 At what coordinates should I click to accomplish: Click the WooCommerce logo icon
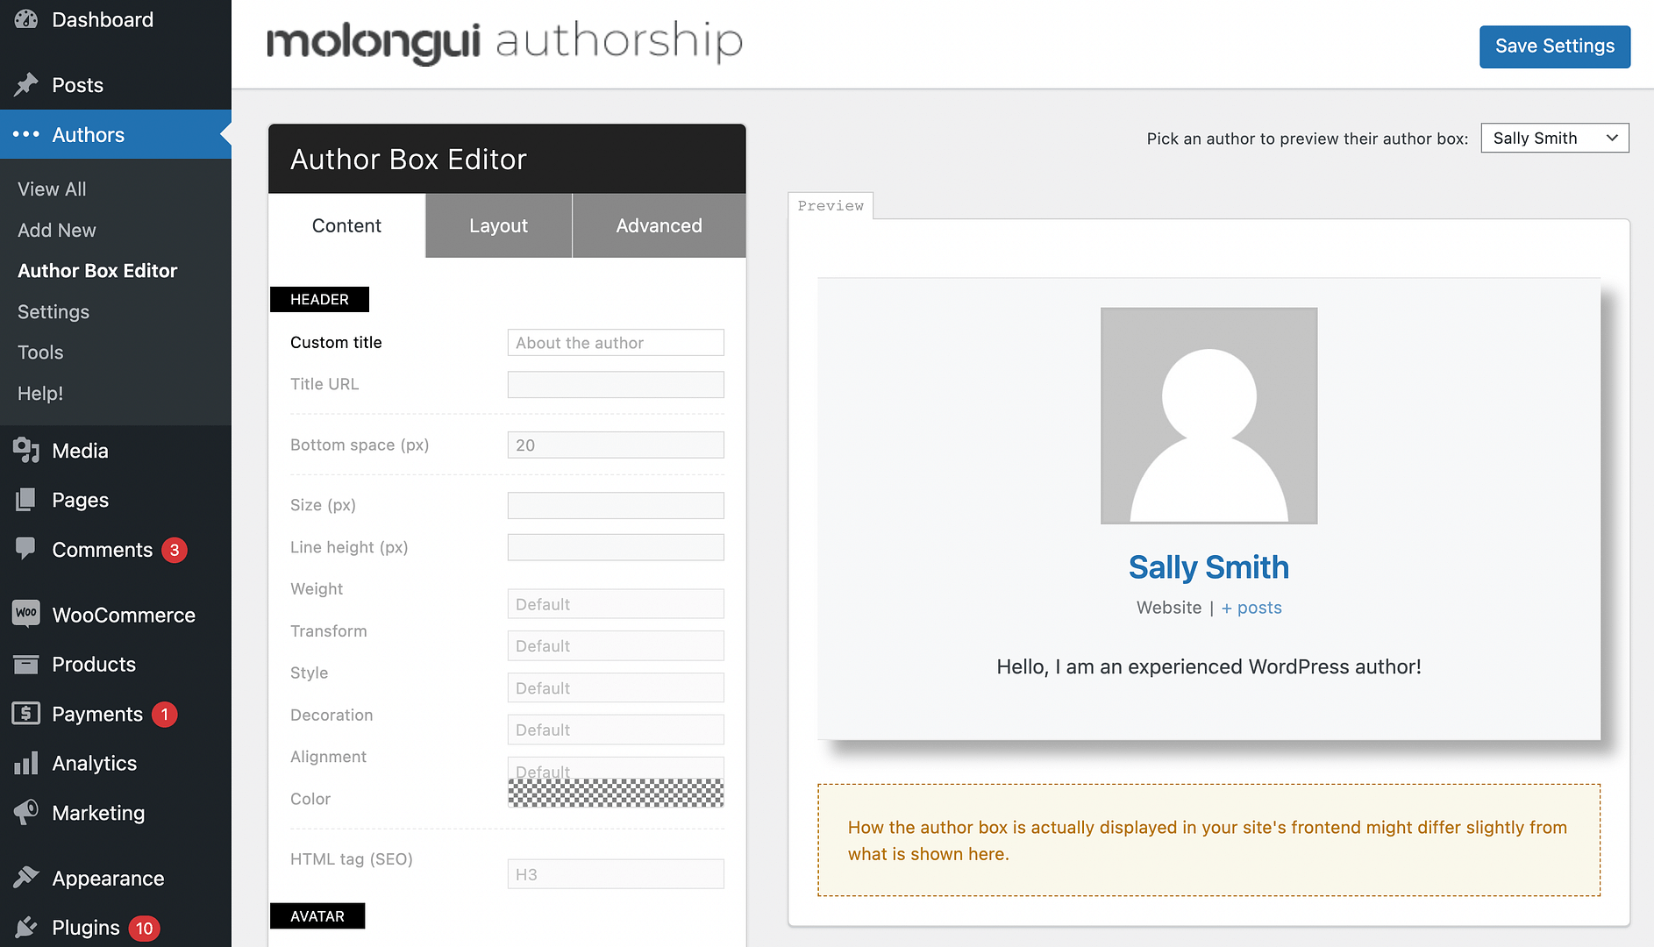pos(26,614)
